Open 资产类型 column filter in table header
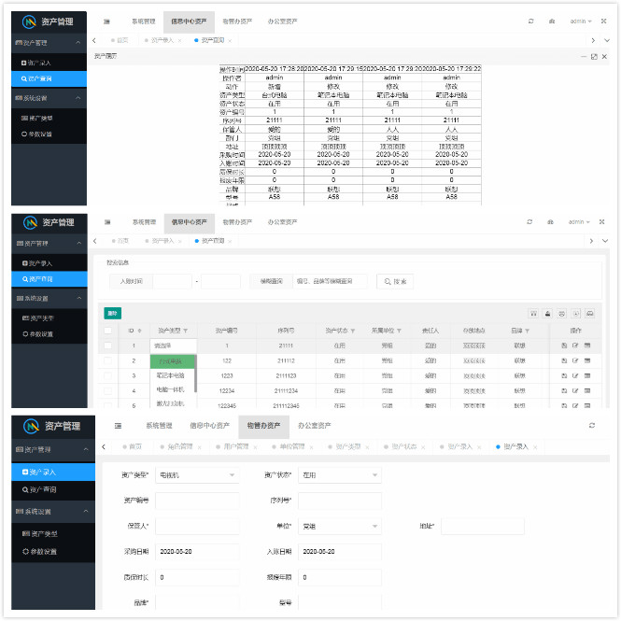This screenshot has height=621, width=621. coord(185,331)
